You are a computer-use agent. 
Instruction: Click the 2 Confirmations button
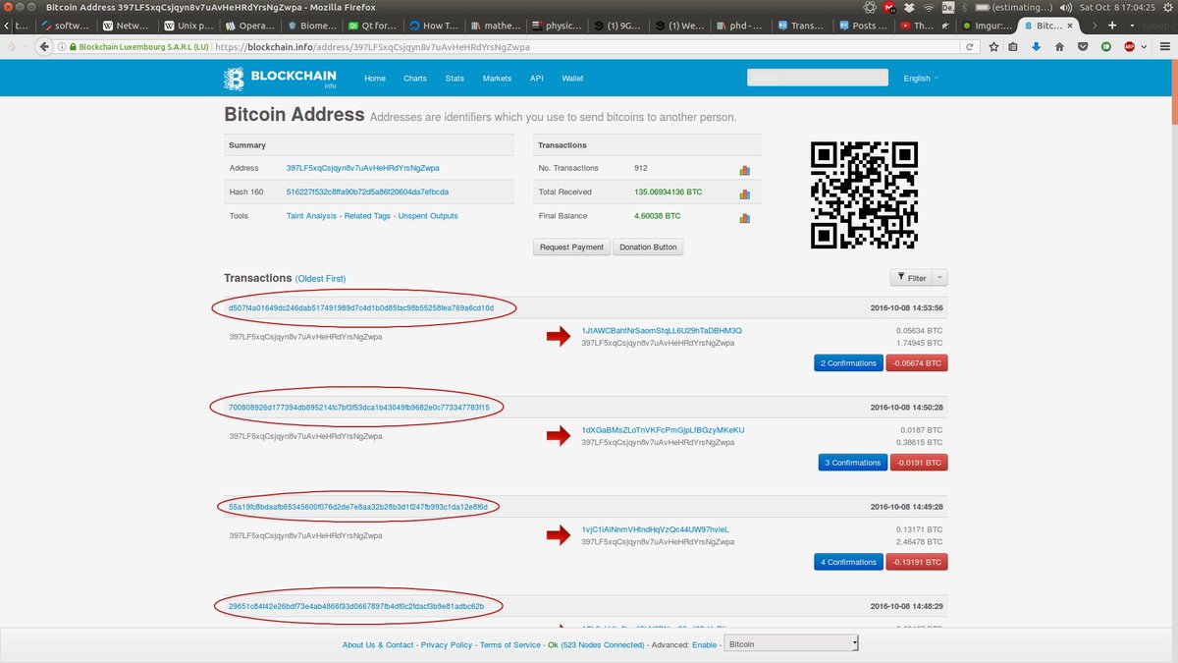click(x=848, y=363)
